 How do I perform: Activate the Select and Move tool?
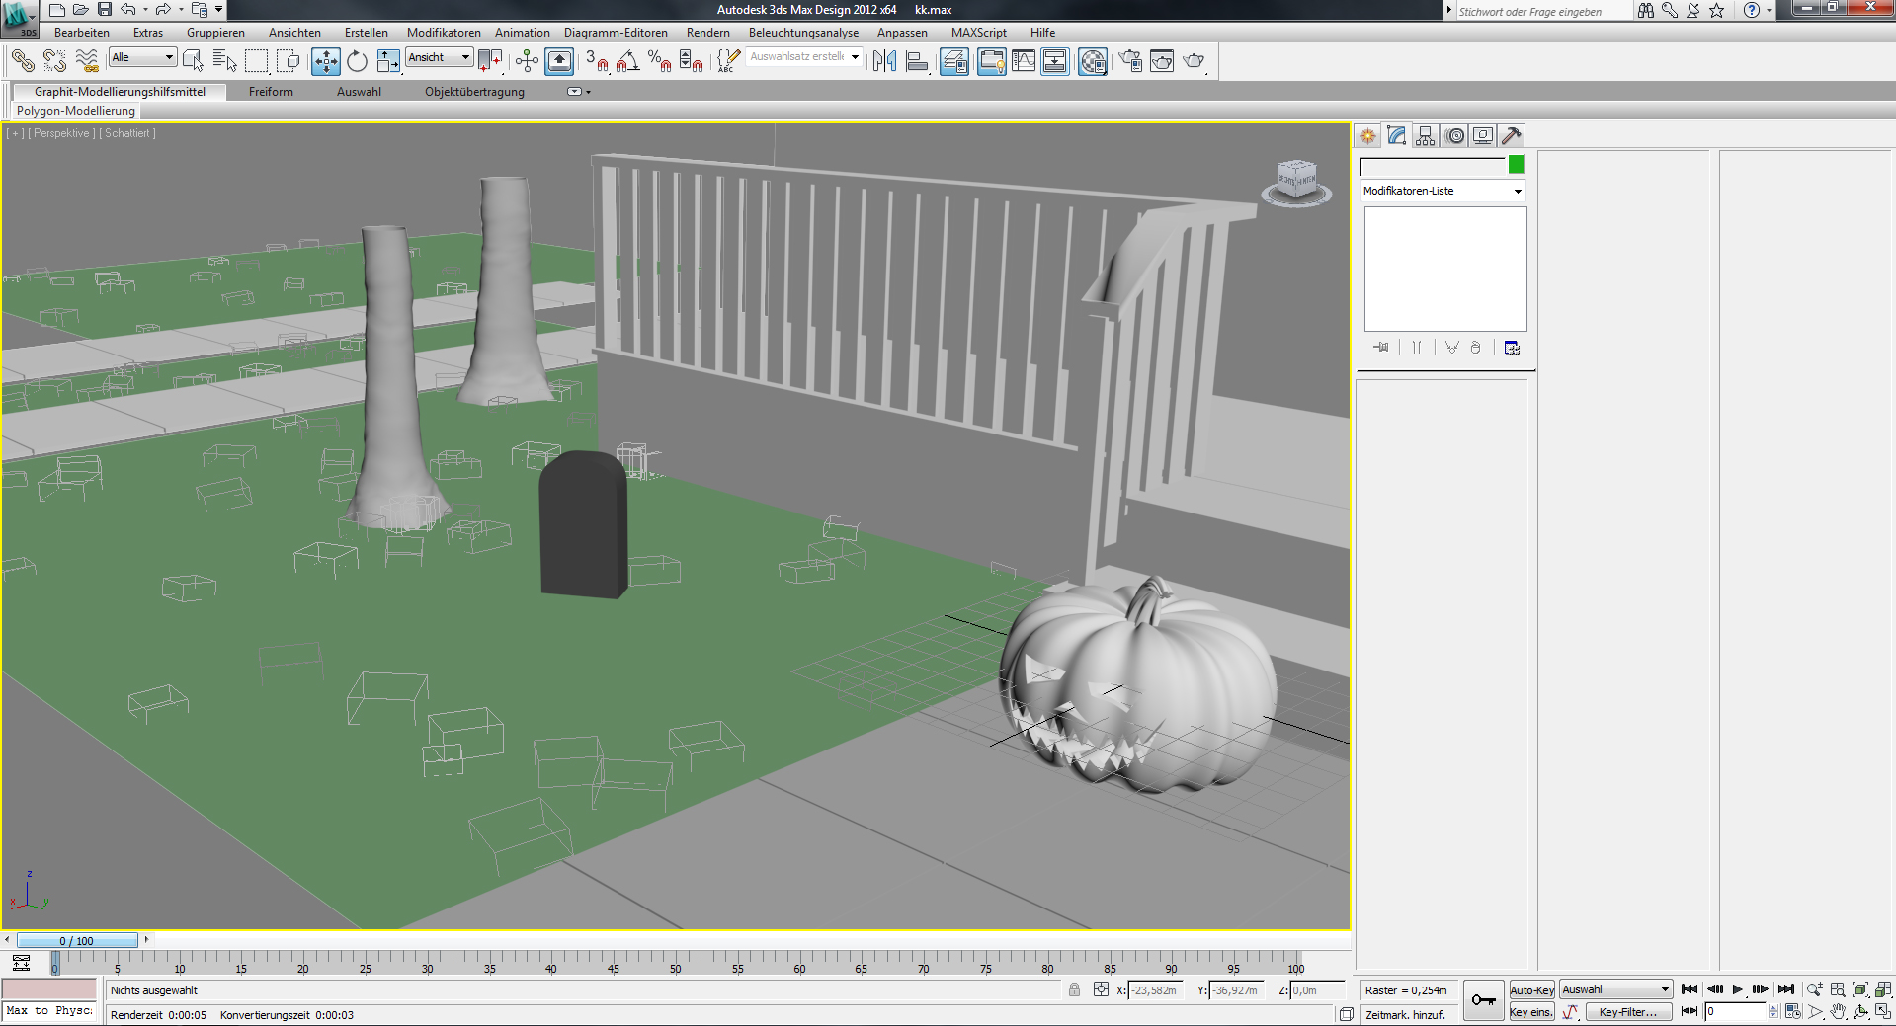pos(326,61)
